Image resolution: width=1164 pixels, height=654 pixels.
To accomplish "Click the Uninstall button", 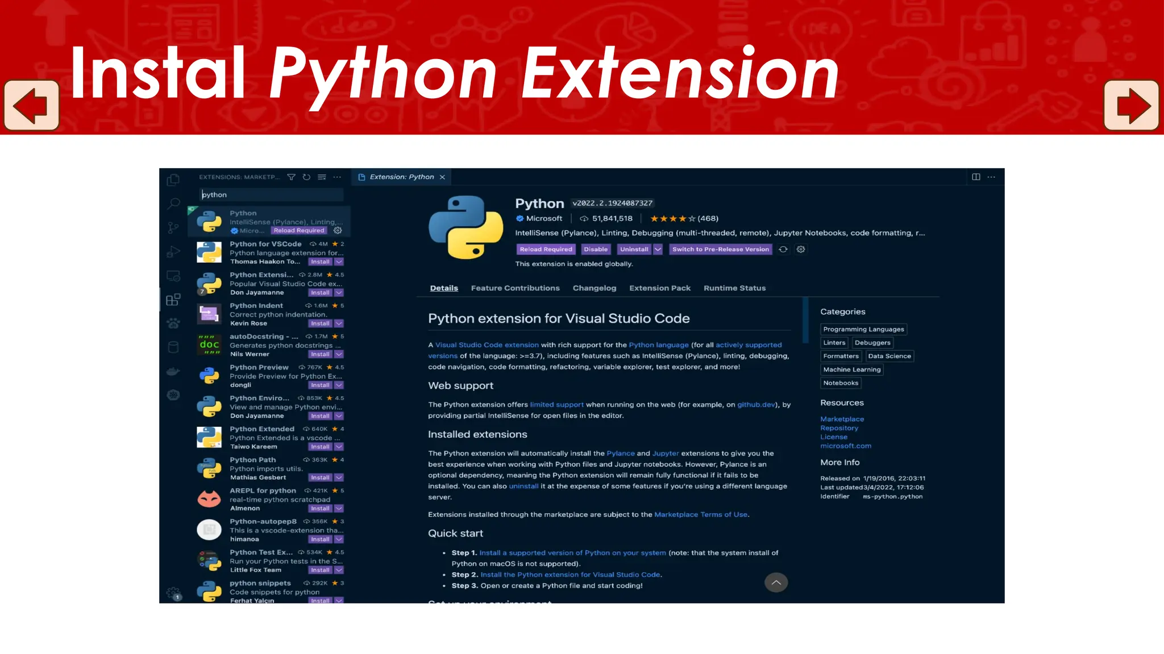I will 634,249.
